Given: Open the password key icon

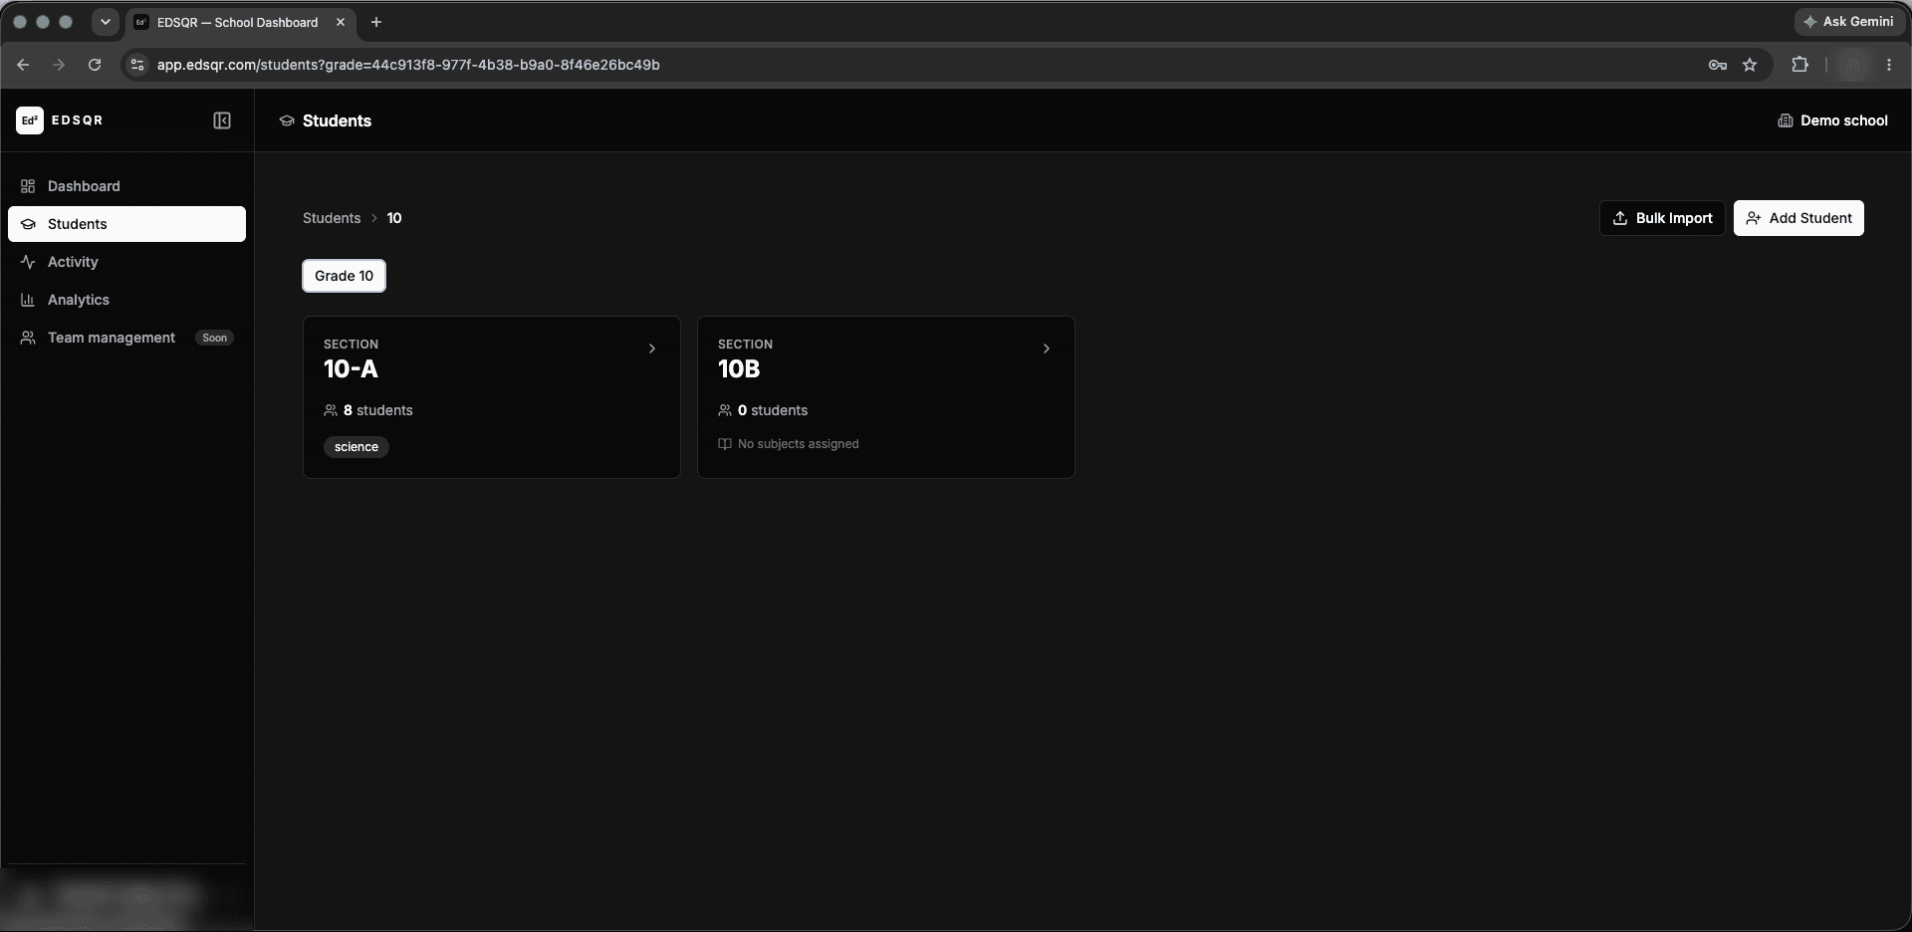Looking at the screenshot, I should point(1718,65).
